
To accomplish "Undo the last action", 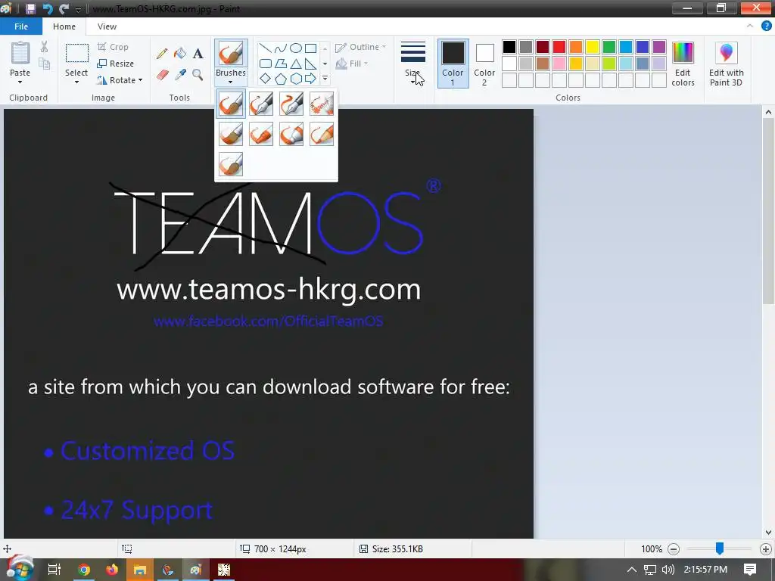I will pos(48,8).
